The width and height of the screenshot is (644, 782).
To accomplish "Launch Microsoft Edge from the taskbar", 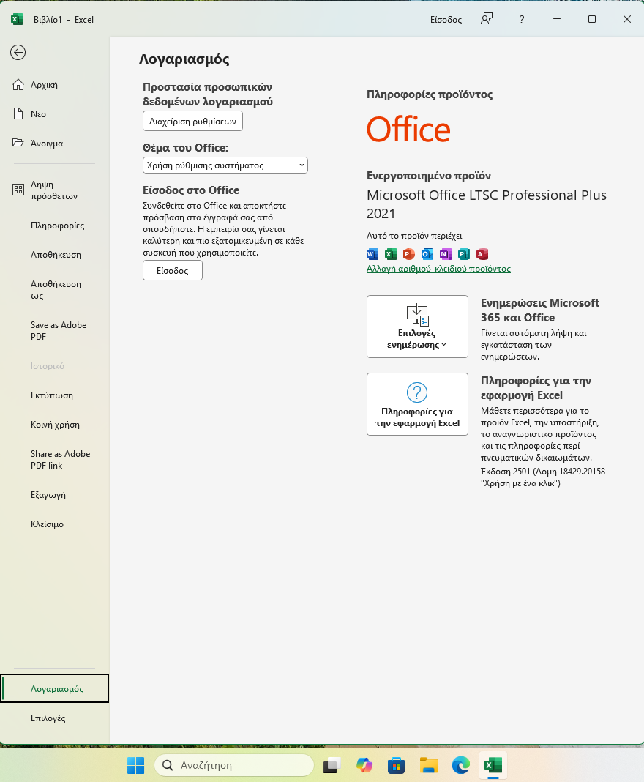I will (x=460, y=765).
